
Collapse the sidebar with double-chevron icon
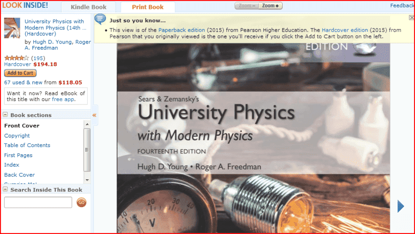[94, 115]
